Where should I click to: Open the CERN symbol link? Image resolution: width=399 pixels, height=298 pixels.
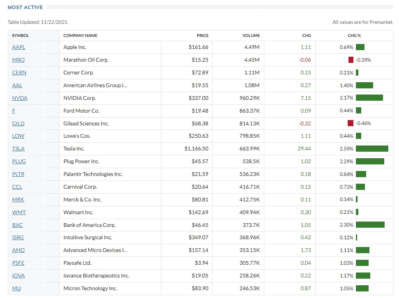pyautogui.click(x=19, y=73)
